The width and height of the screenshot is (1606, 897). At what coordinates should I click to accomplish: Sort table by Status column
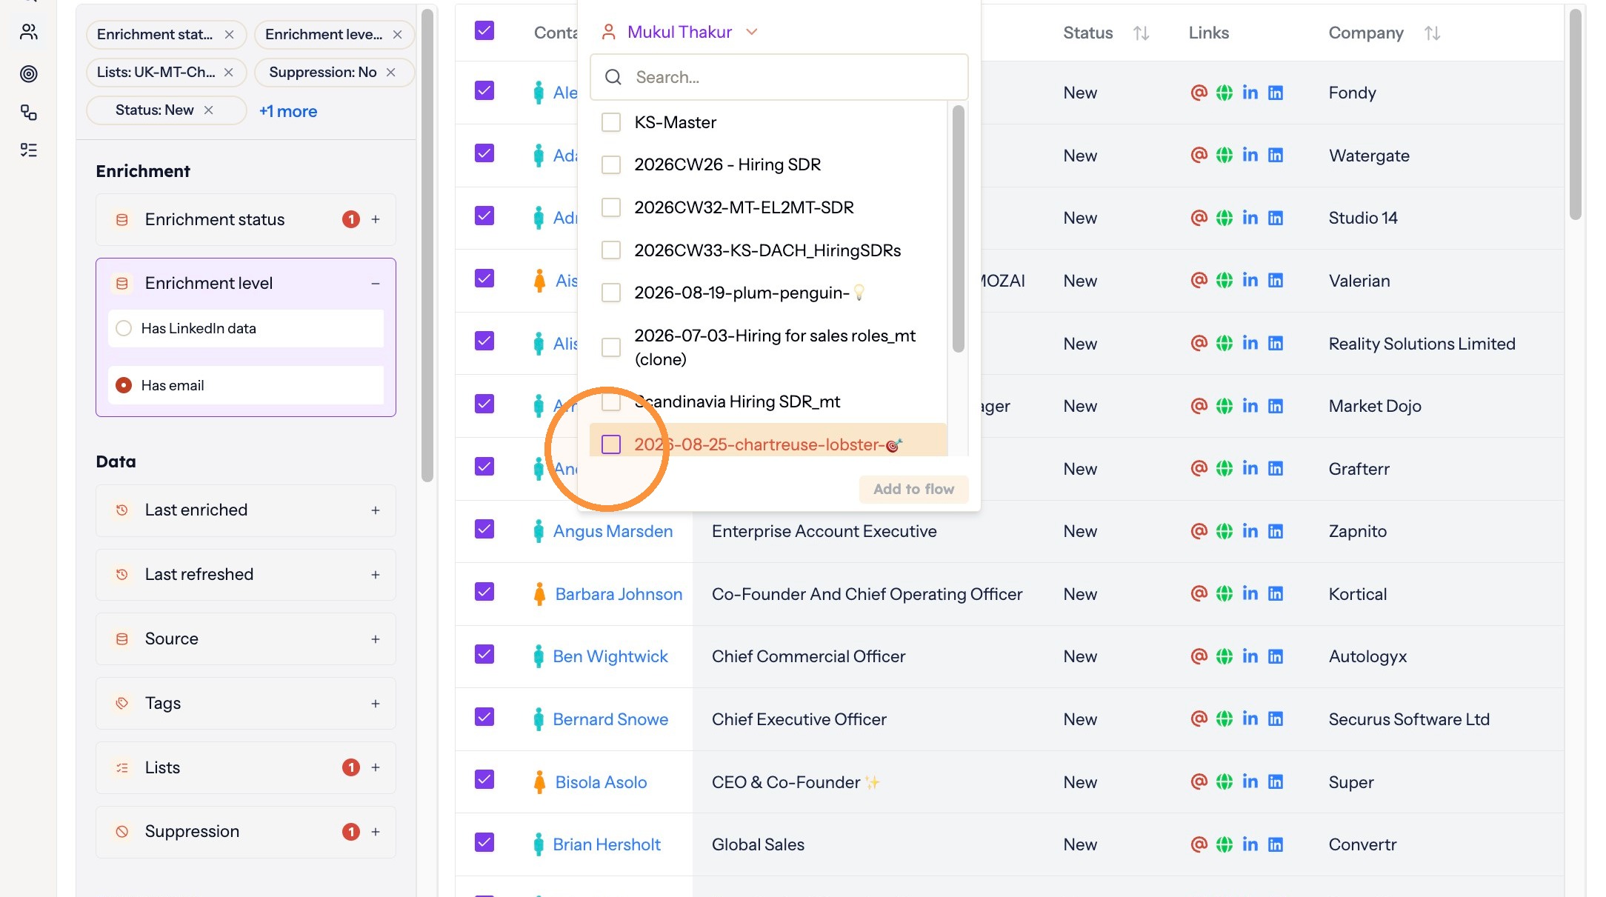(1141, 33)
